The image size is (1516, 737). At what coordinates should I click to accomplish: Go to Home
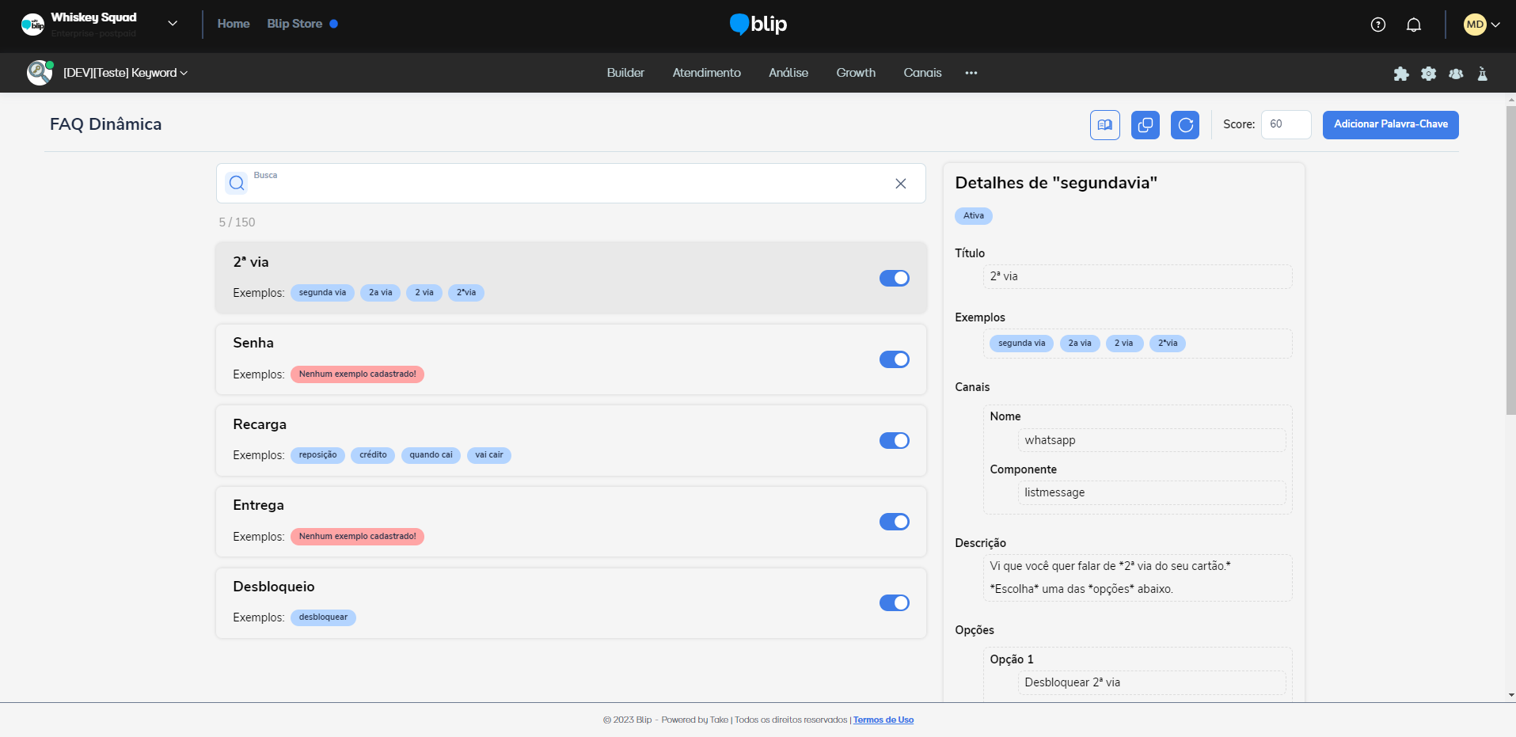(234, 24)
